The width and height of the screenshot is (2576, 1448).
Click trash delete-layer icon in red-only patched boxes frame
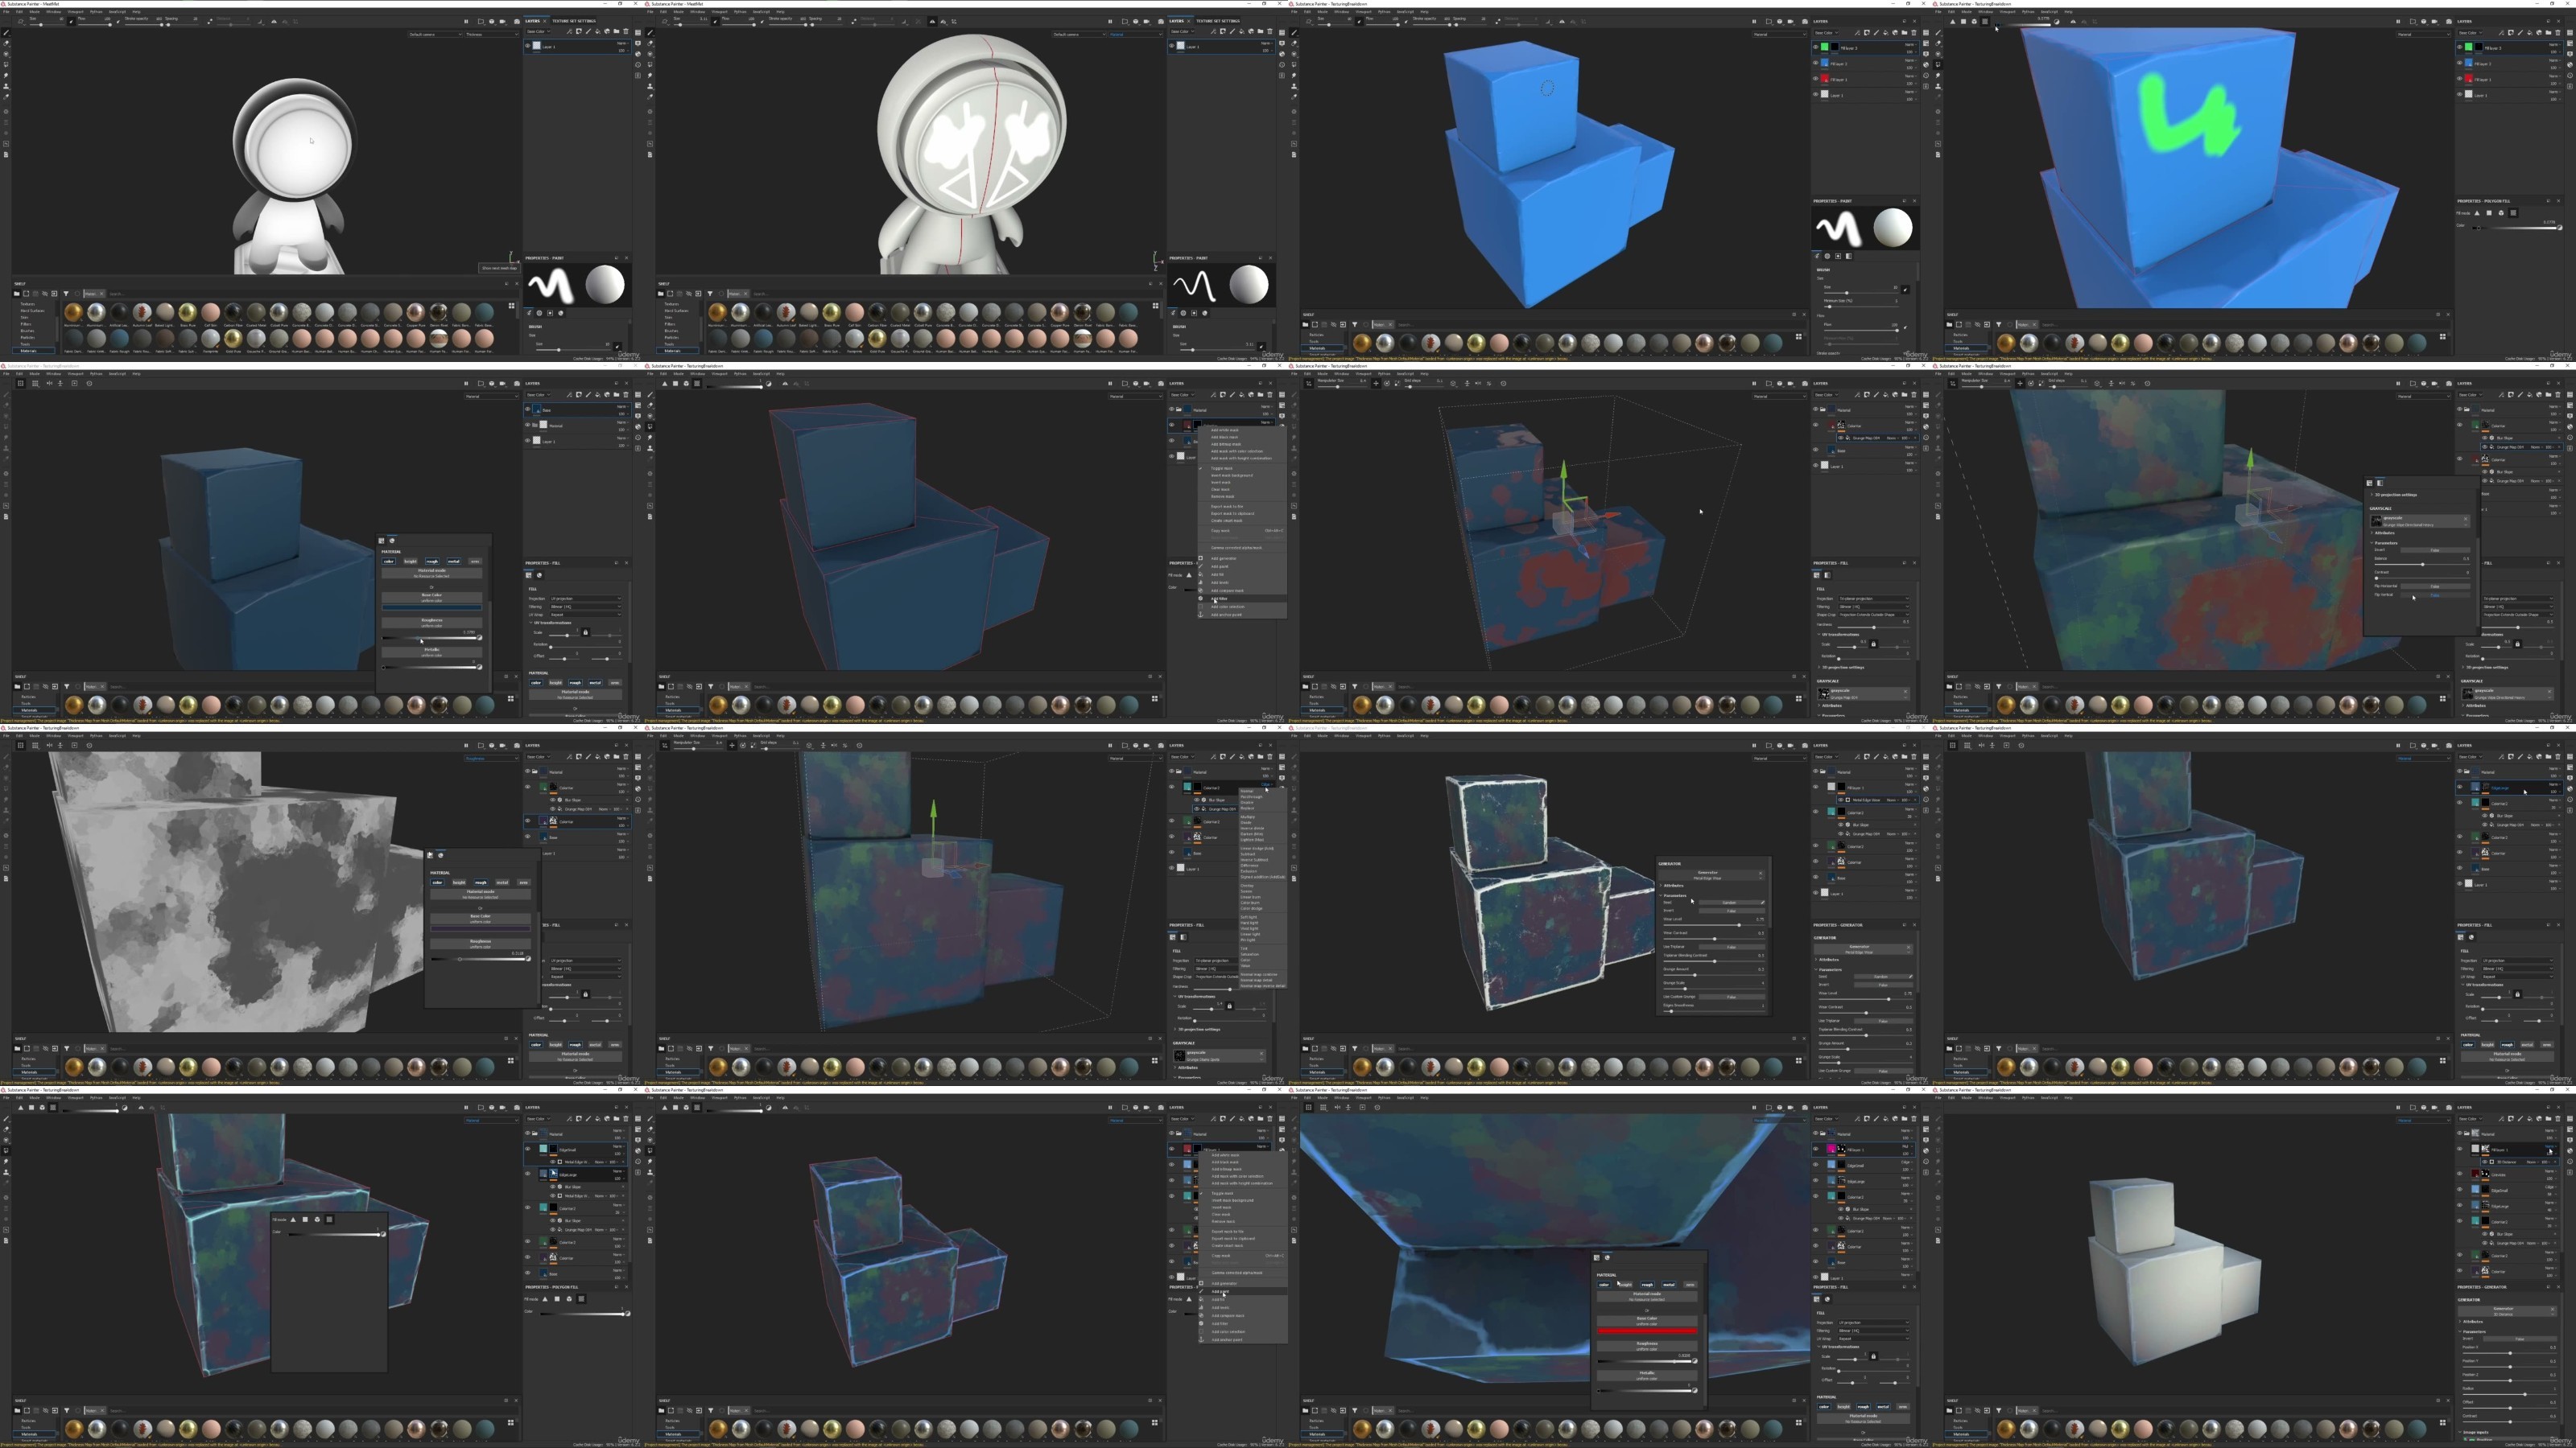pyautogui.click(x=1914, y=395)
